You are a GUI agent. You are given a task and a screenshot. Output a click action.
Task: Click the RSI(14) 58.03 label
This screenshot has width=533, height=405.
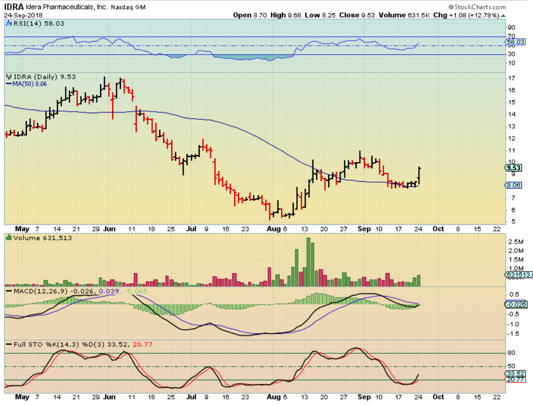[39, 23]
